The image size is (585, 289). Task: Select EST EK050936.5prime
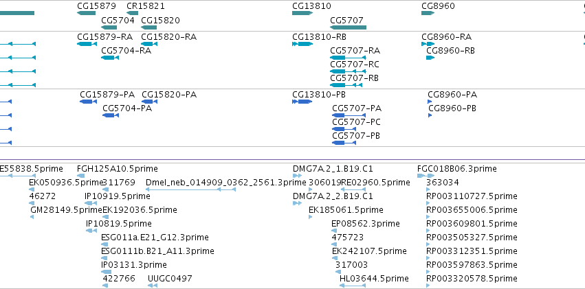point(32,189)
